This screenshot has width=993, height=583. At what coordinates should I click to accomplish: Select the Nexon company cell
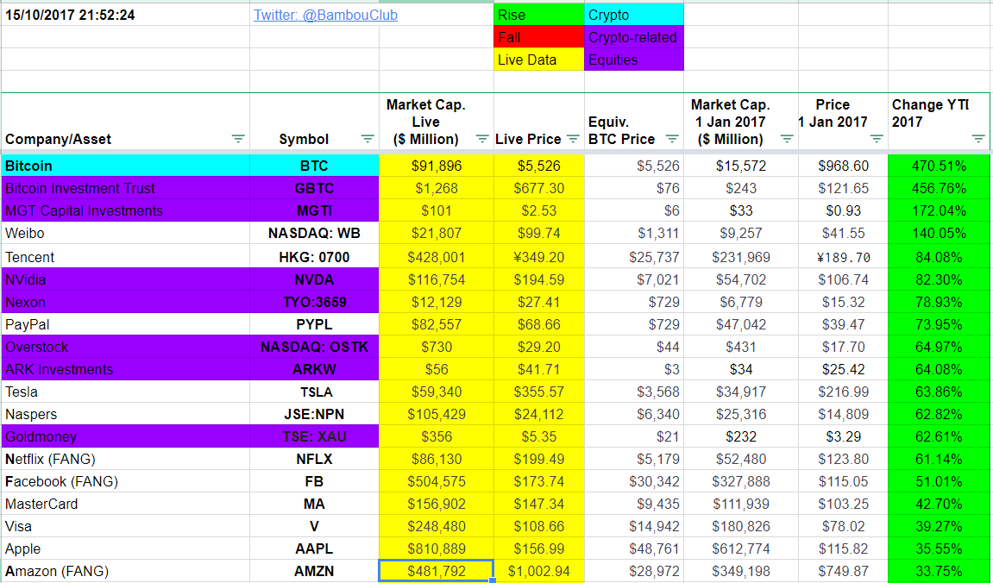click(x=125, y=302)
